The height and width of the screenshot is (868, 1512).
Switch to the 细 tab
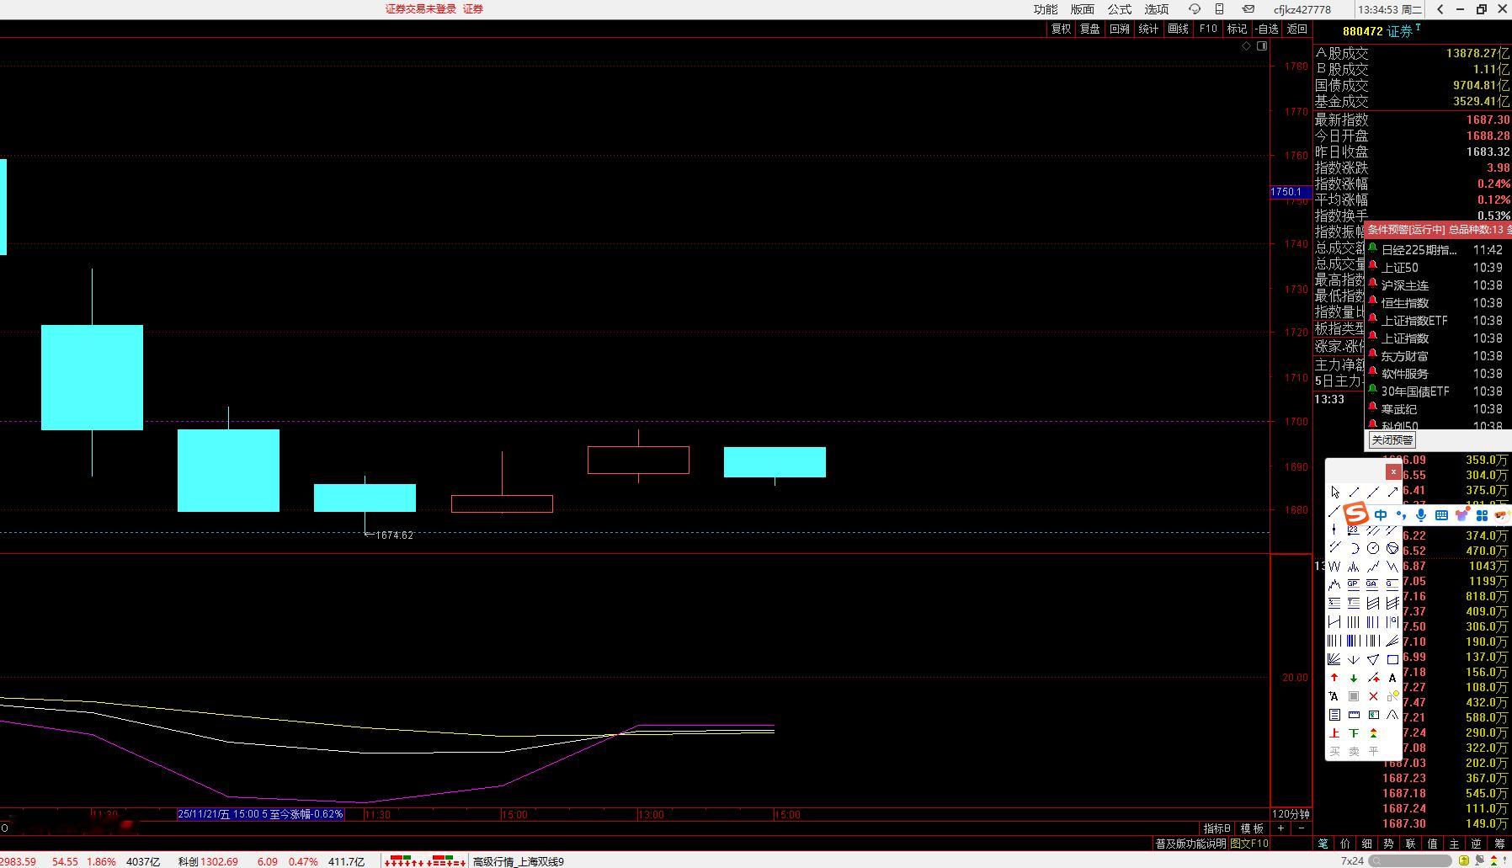(x=1366, y=844)
